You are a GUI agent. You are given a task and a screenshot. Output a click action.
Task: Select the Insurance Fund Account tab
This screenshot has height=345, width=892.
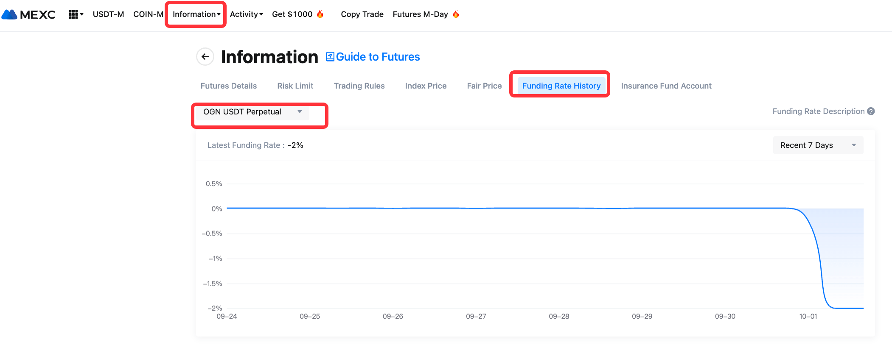click(666, 86)
